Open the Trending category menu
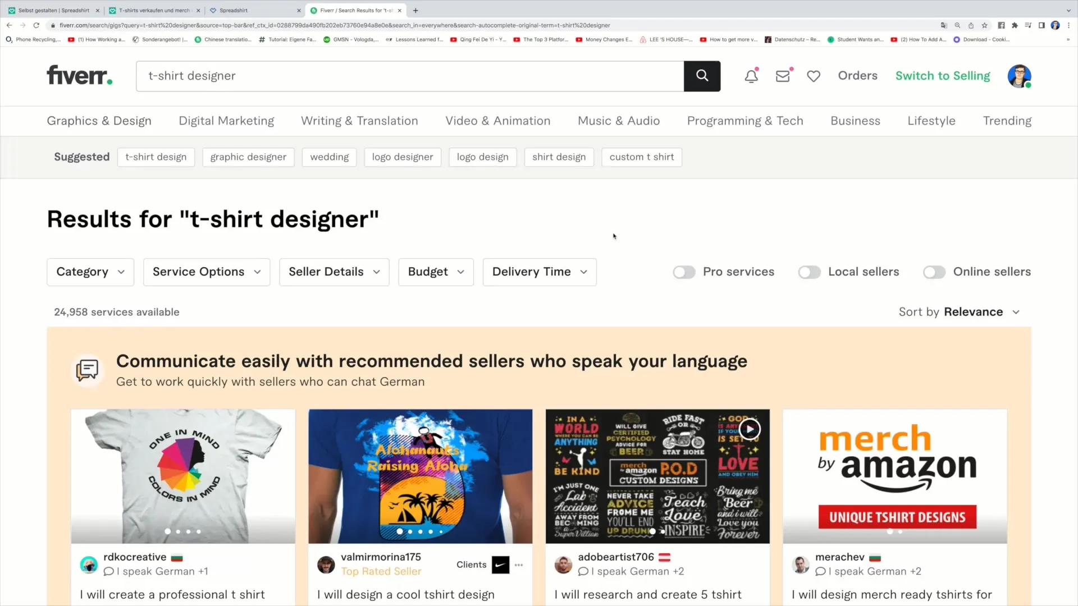 click(1007, 121)
